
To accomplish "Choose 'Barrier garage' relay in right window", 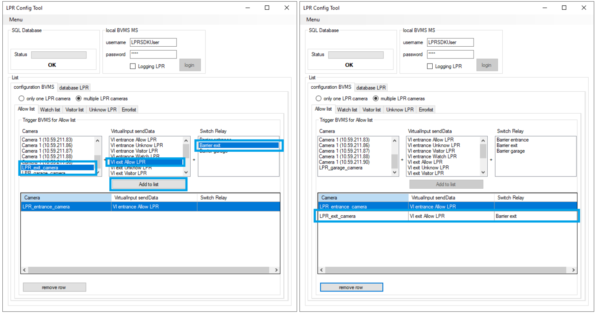I will click(x=511, y=151).
